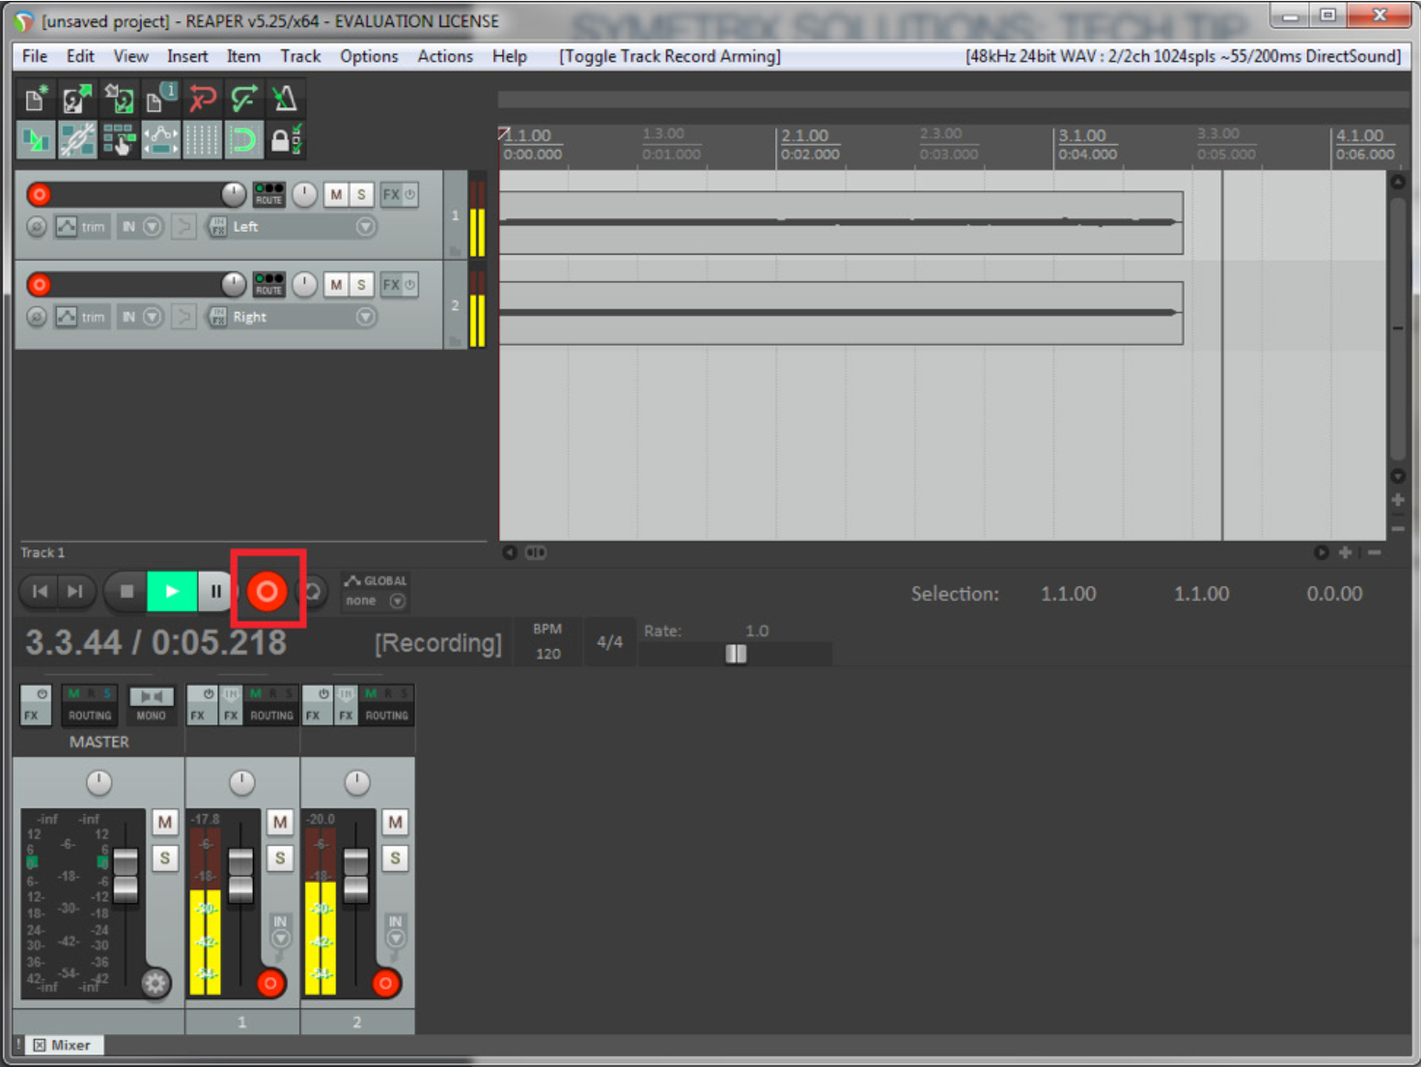Open the Actions menu
Screen dimensions: 1421x1067
coord(444,56)
